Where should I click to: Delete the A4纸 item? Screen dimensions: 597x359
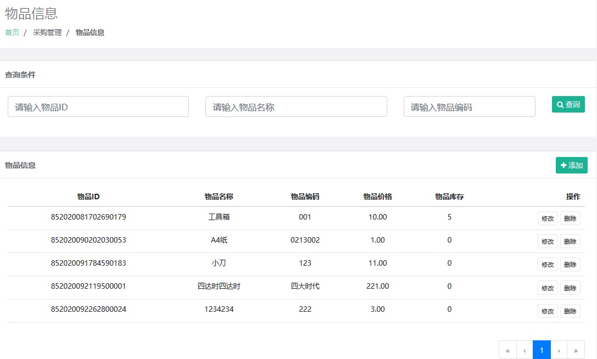coord(570,242)
